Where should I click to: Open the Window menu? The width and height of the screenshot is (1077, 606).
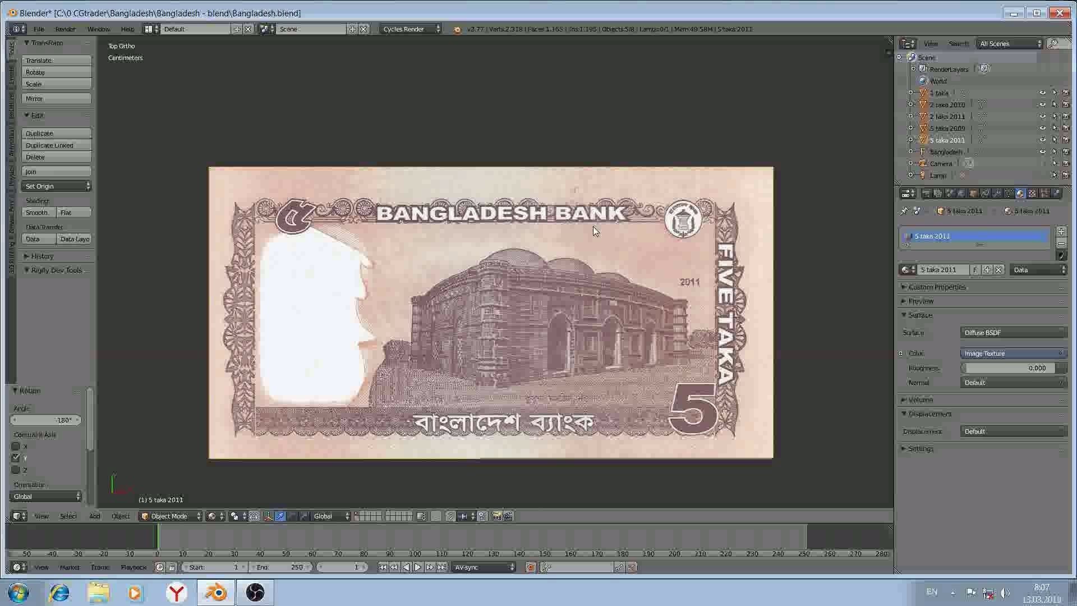point(98,29)
